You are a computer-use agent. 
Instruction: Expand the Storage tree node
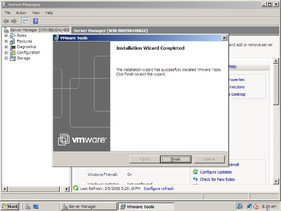pyautogui.click(x=6, y=58)
